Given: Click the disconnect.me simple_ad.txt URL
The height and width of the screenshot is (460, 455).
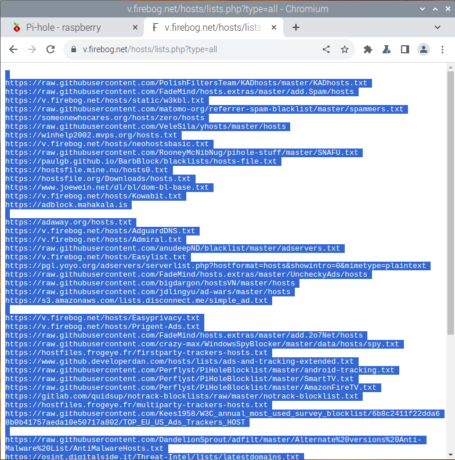Looking at the screenshot, I should (136, 300).
